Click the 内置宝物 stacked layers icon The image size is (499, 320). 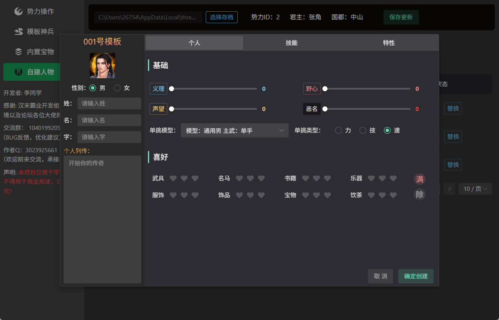click(19, 52)
